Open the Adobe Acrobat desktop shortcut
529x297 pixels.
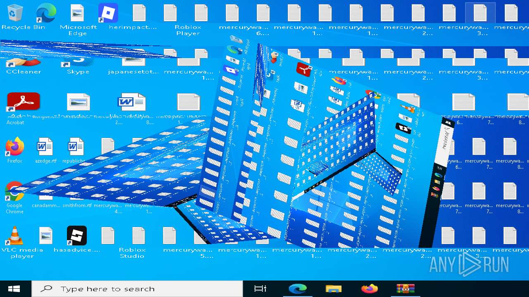coord(23,101)
